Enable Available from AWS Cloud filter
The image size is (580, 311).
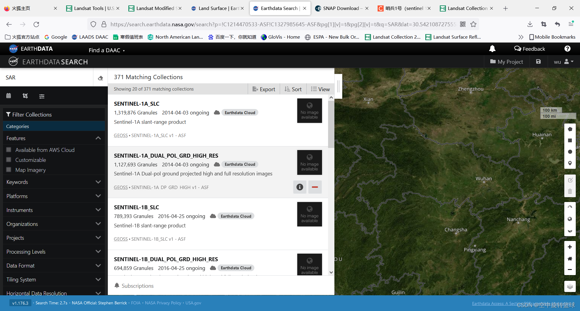click(9, 149)
